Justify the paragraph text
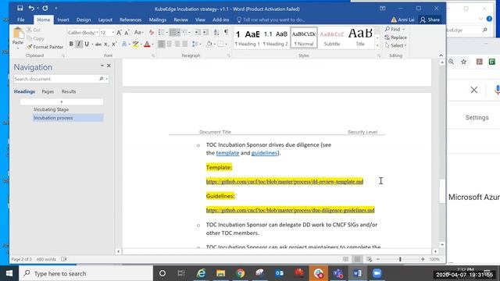Image resolution: width=500 pixels, height=281 pixels. [x=184, y=44]
